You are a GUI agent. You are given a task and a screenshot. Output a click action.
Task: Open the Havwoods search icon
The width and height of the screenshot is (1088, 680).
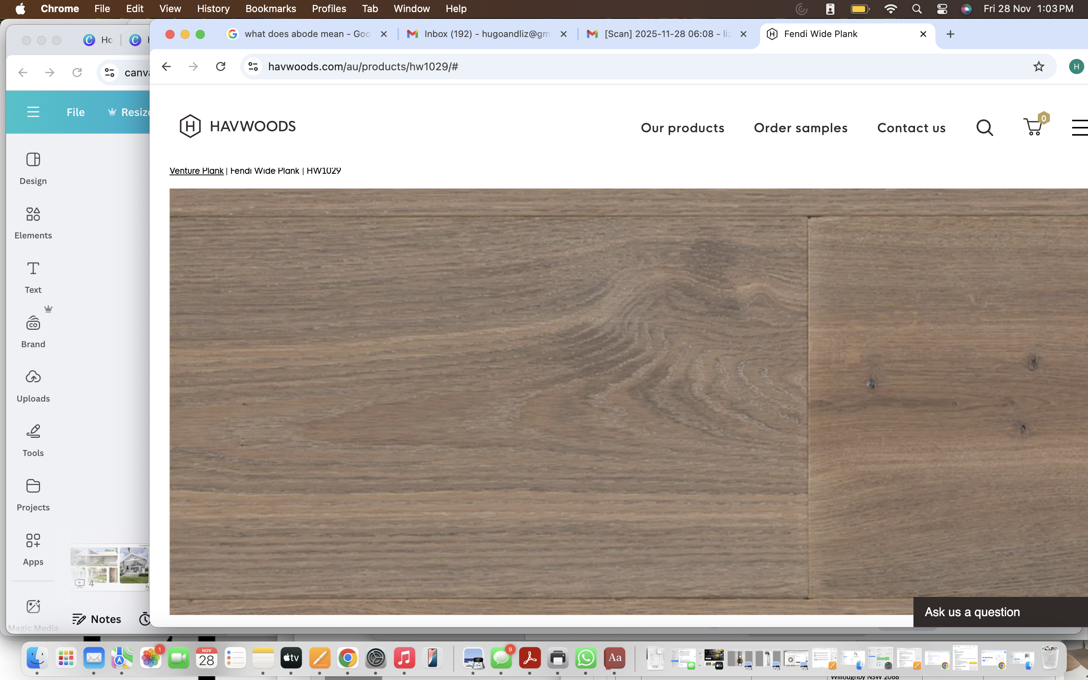[984, 128]
